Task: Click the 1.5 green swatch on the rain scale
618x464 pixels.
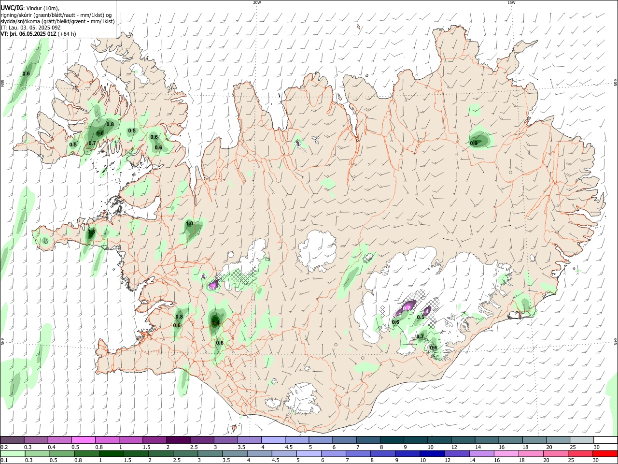Action: pos(136,453)
